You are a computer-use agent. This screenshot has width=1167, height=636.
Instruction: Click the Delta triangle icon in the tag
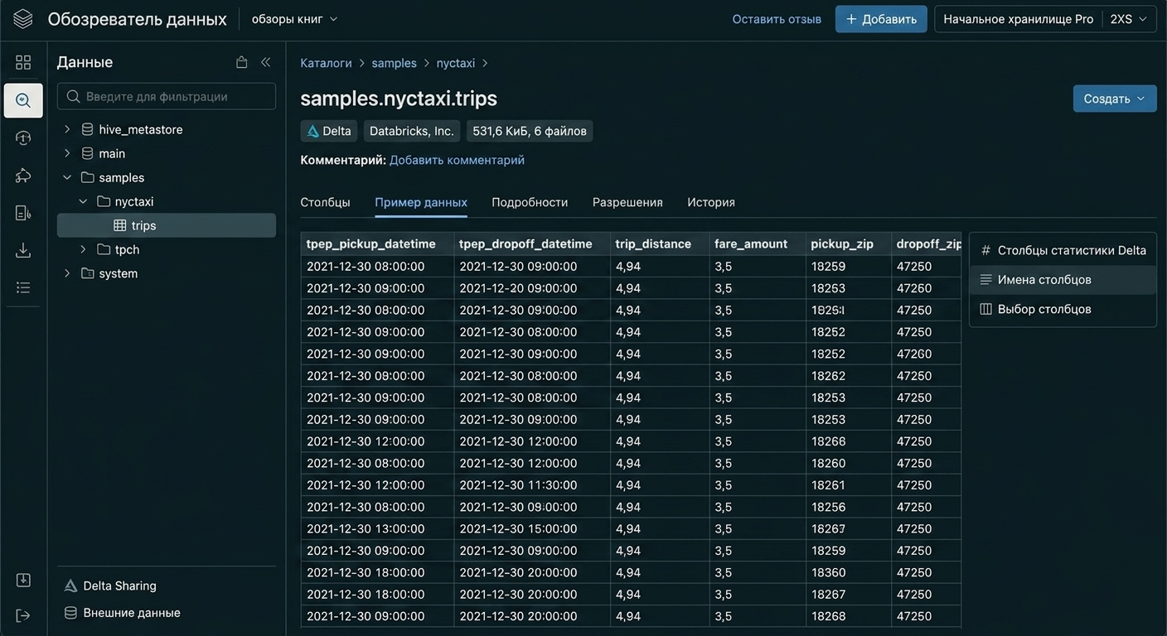[x=312, y=131]
